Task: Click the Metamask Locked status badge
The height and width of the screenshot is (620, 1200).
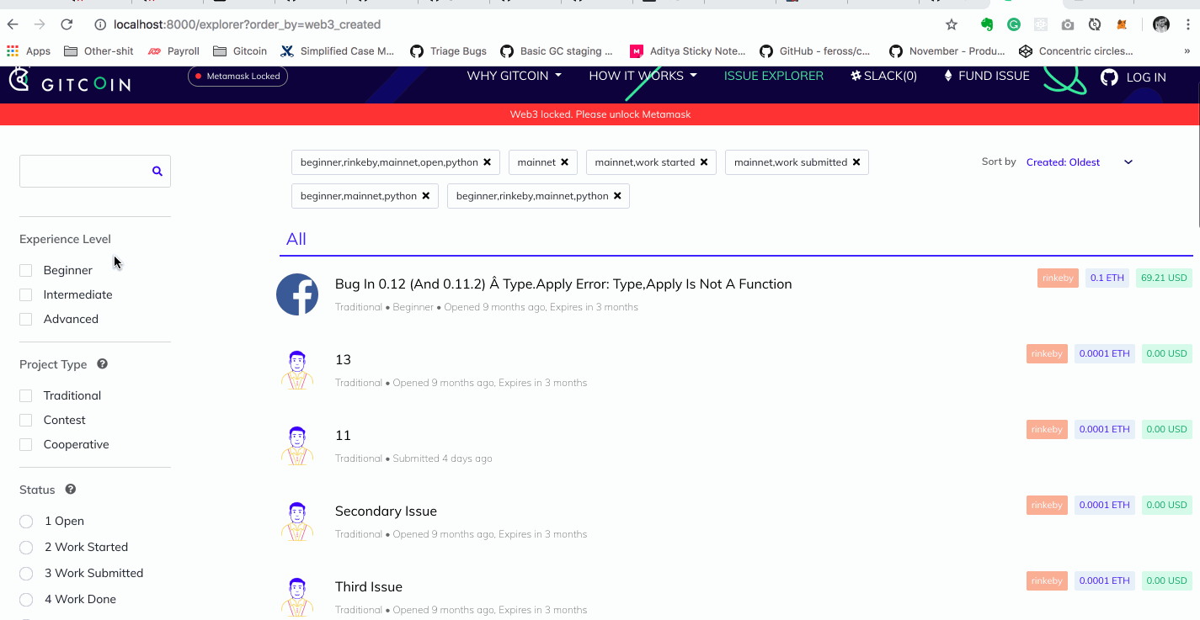Action: [x=238, y=76]
